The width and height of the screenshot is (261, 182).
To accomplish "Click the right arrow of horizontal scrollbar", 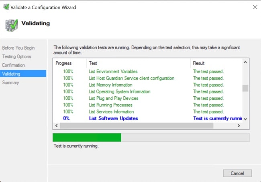I will coord(239,126).
